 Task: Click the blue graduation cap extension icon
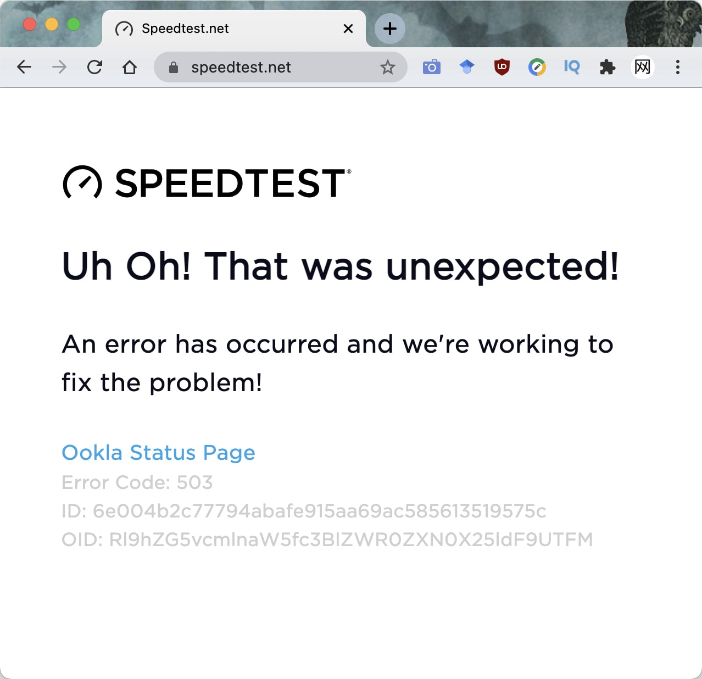coord(467,67)
